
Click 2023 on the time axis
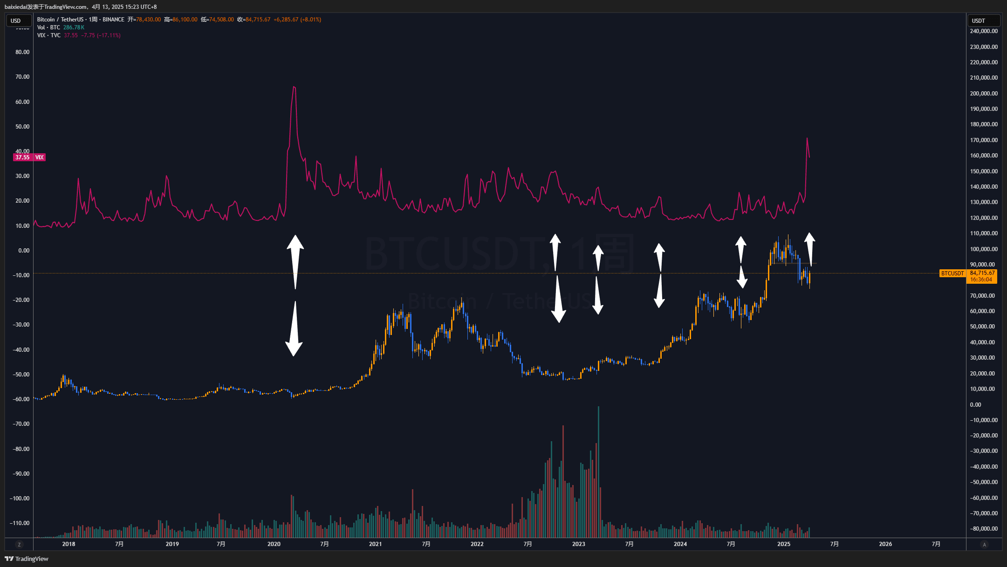(579, 544)
